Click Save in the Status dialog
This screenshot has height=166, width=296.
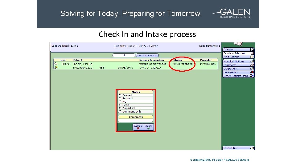click(148, 127)
